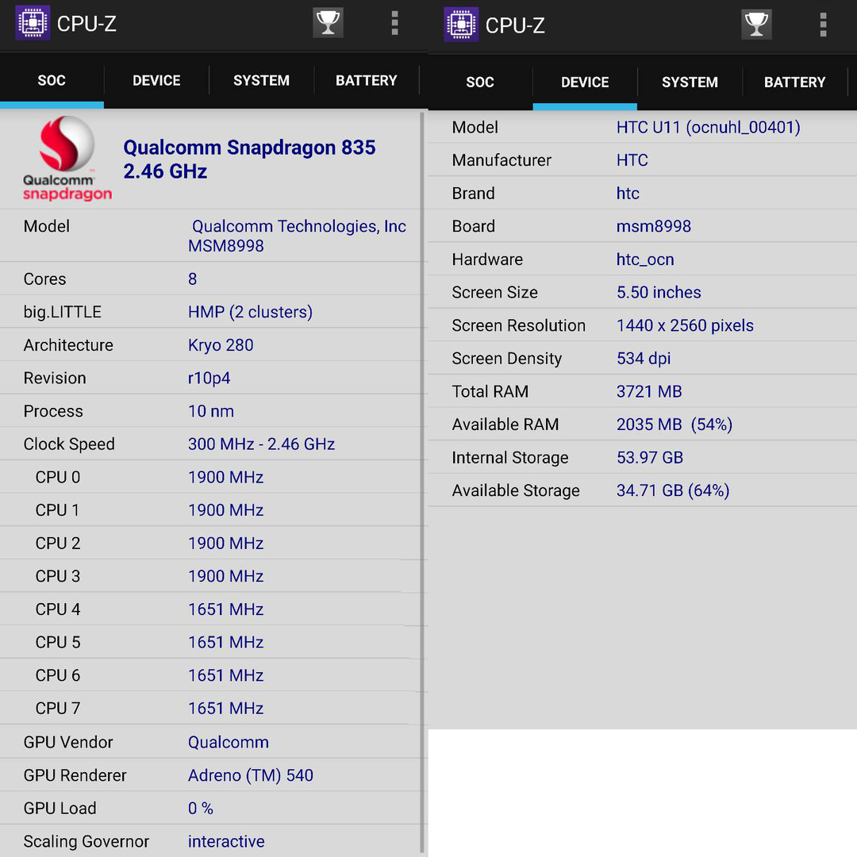Tap Manufacturer value HTC
This screenshot has height=857, width=857.
(x=632, y=160)
